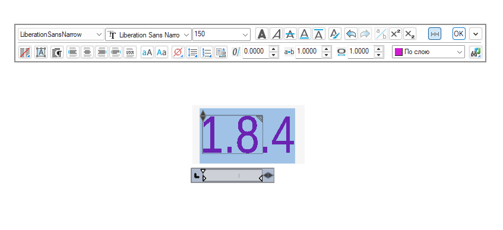
Task: Toggle underline formatting
Action: [304, 34]
